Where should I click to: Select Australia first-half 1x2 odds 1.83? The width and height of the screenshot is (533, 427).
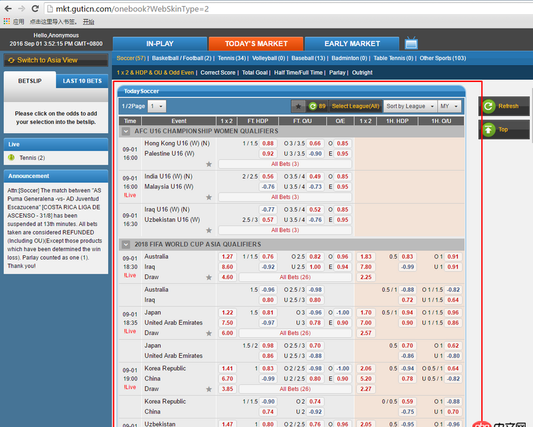coord(366,256)
